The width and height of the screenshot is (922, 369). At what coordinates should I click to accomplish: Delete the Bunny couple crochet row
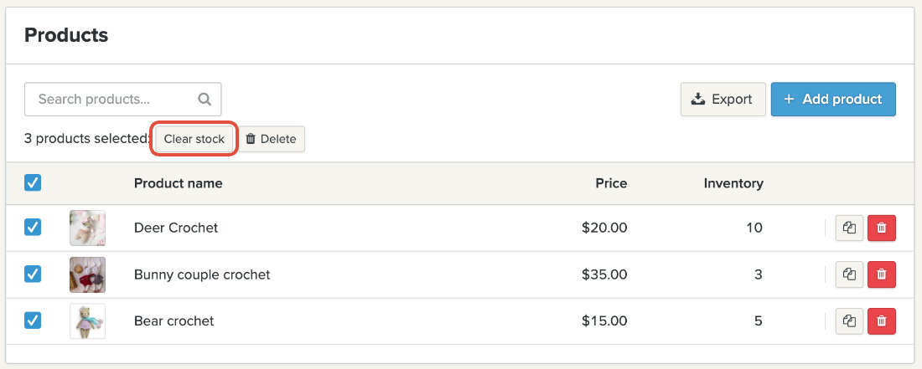pyautogui.click(x=881, y=274)
